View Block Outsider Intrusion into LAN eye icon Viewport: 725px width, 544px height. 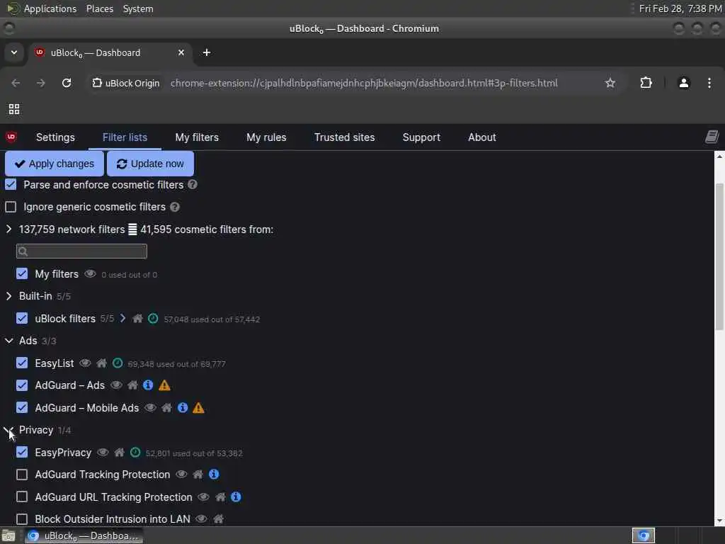(x=201, y=518)
